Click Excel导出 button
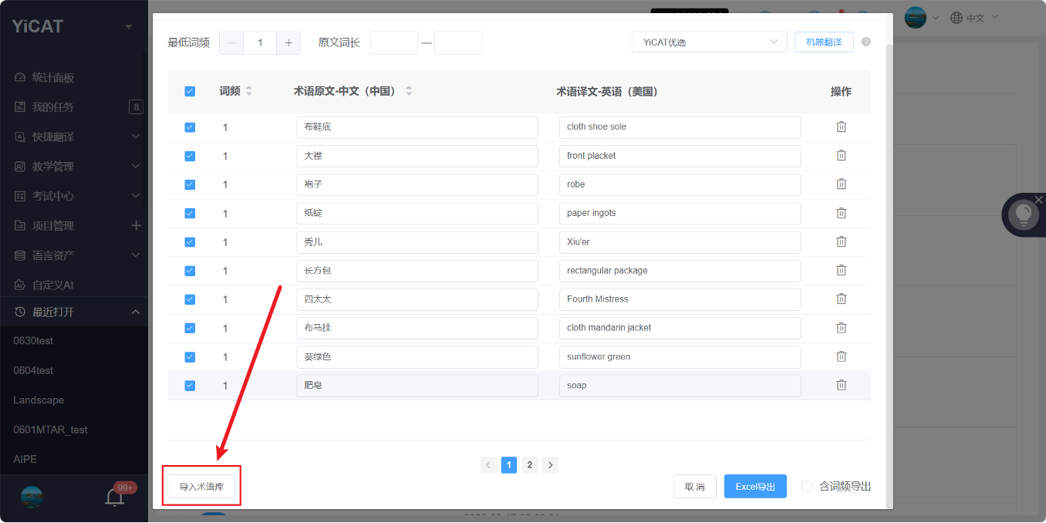 coord(755,486)
